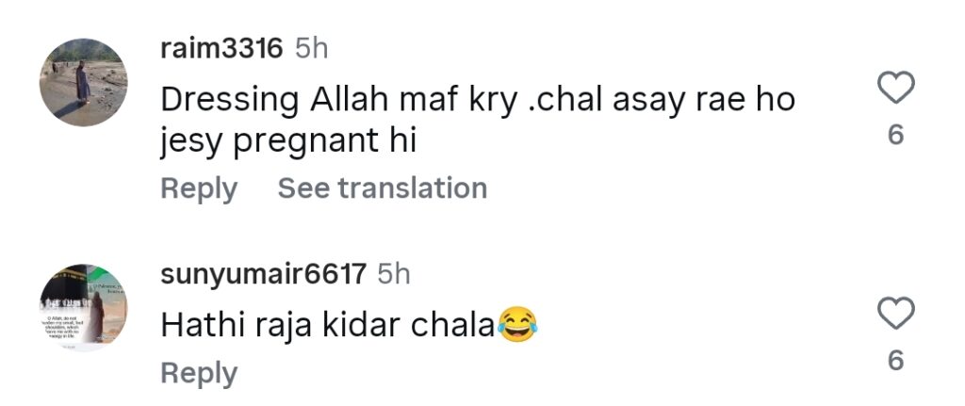This screenshot has width=965, height=406.
Task: Click the 5h timestamp beside raim3316
Action: tap(311, 49)
